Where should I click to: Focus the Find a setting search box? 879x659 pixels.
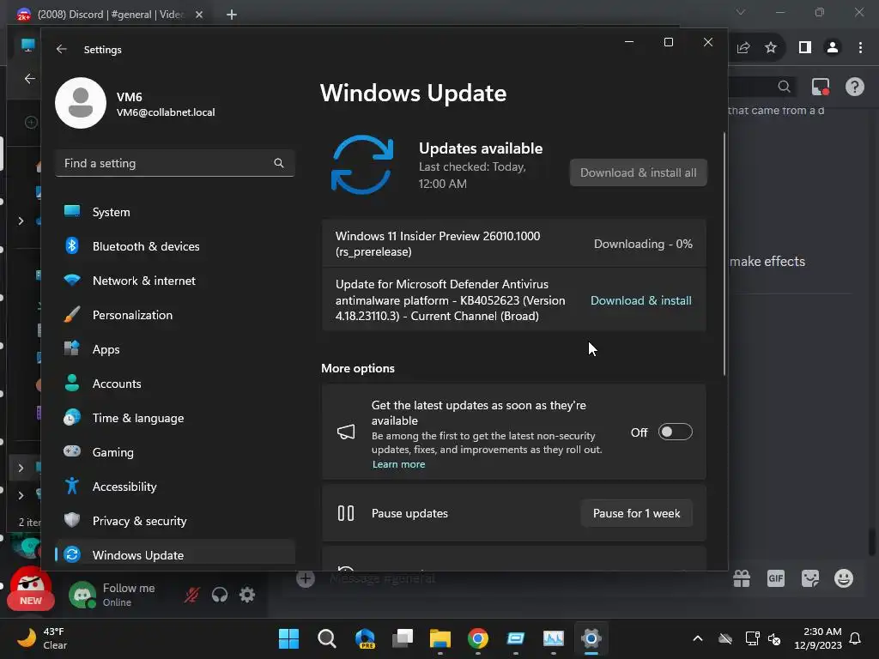pyautogui.click(x=175, y=163)
